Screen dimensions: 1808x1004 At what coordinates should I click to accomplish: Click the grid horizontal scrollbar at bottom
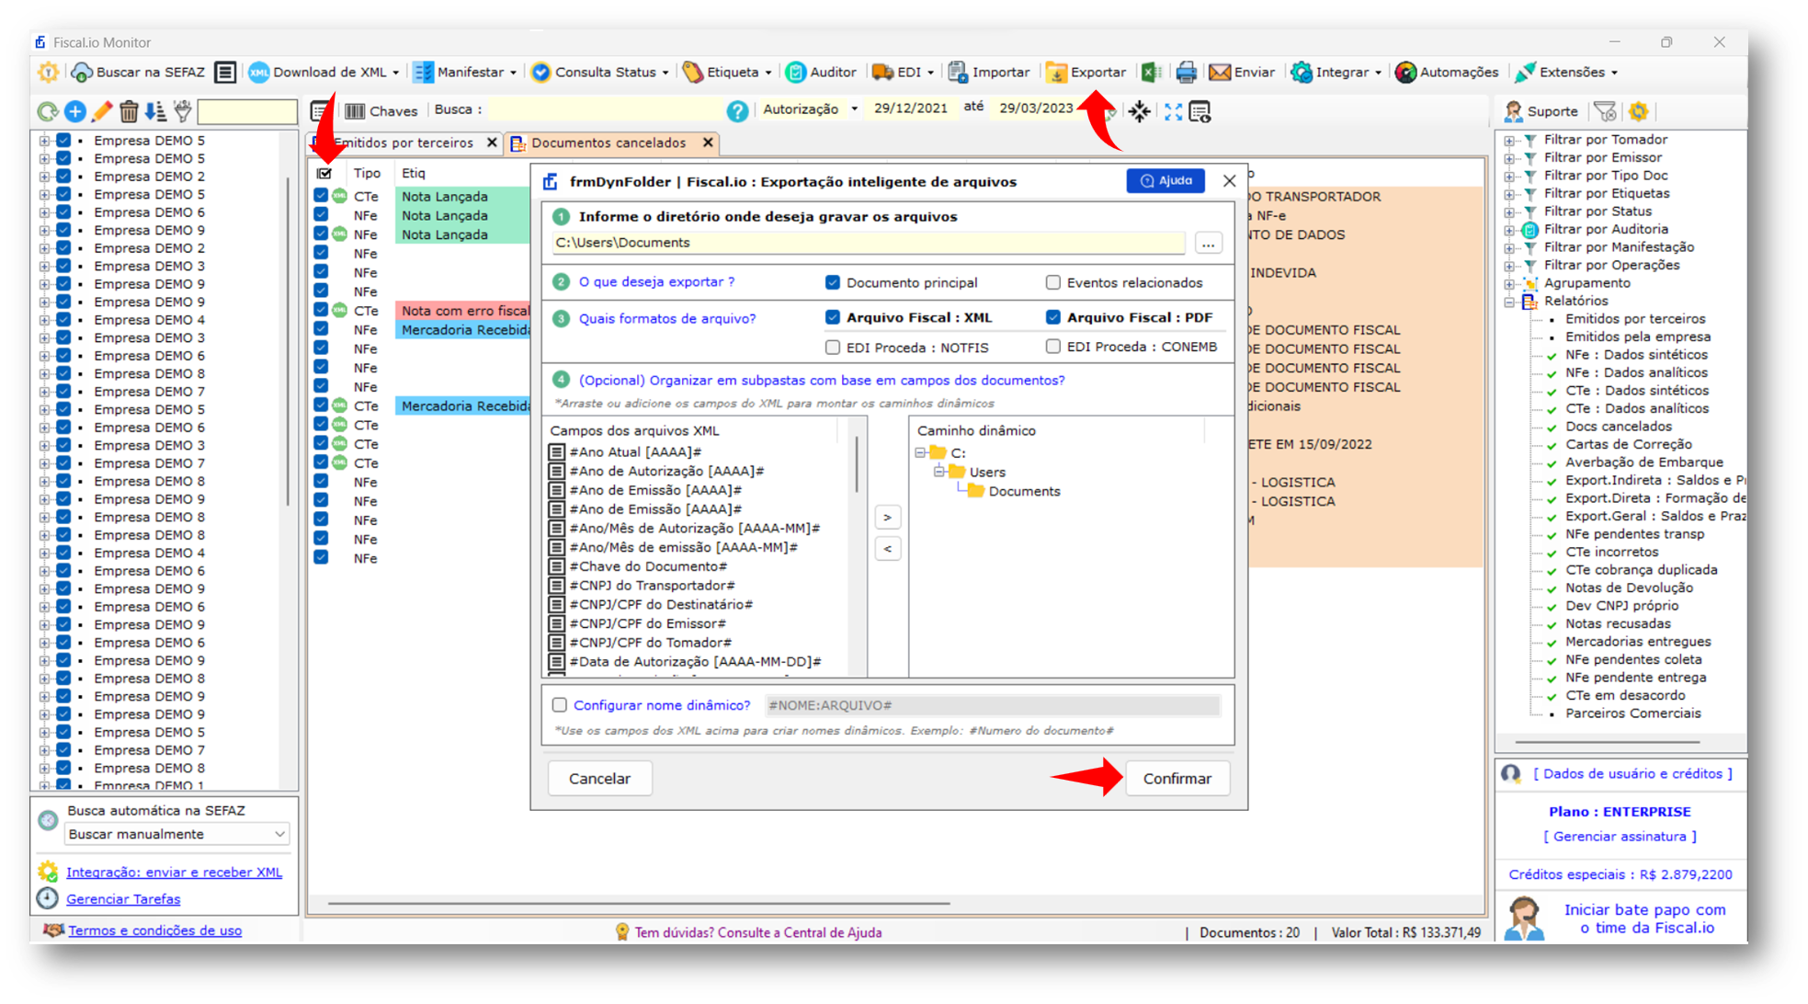point(639,903)
